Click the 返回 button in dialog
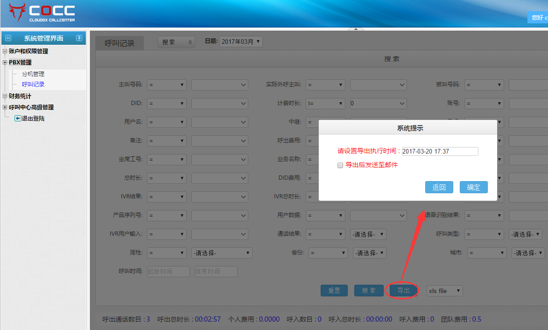The image size is (548, 330). [439, 187]
